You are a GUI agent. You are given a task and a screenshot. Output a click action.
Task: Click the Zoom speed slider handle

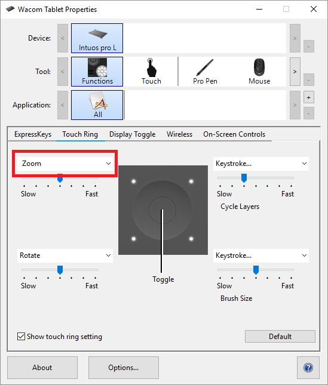(60, 178)
